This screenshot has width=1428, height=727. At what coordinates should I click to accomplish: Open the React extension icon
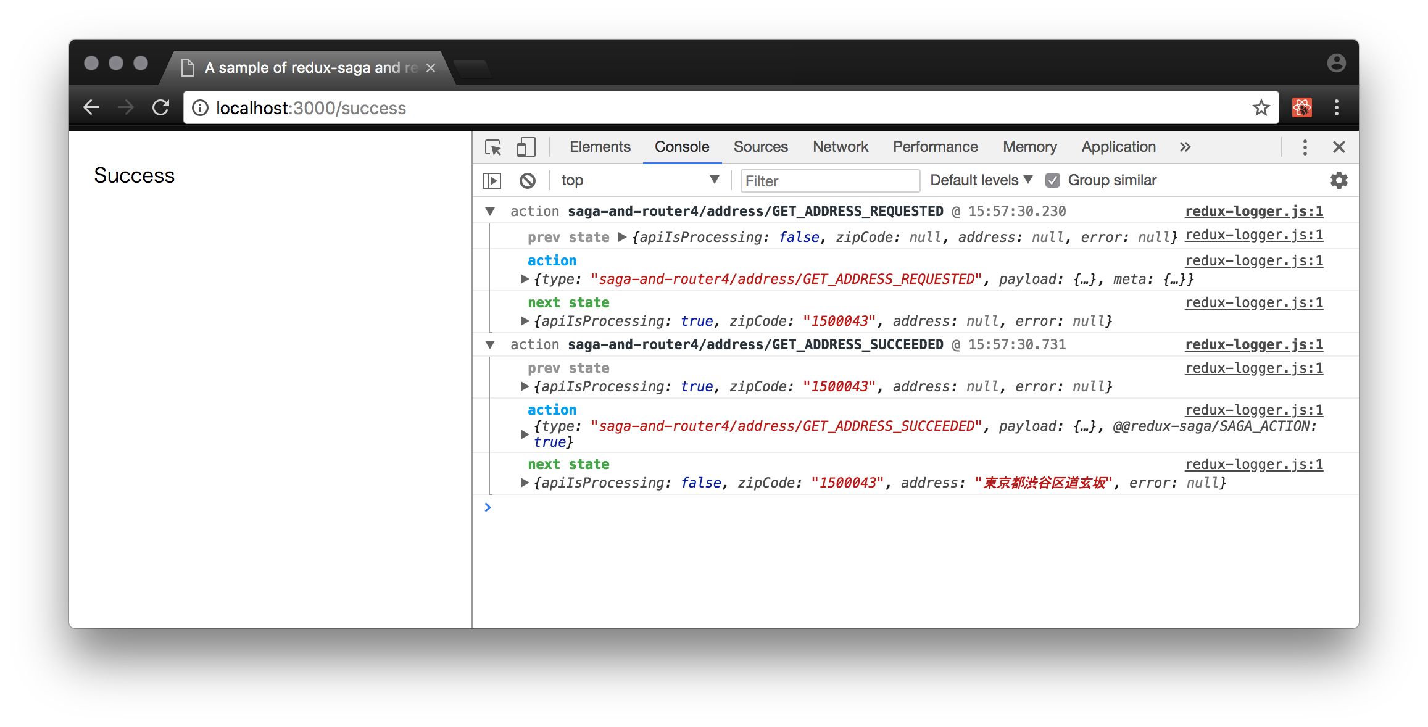point(1301,108)
